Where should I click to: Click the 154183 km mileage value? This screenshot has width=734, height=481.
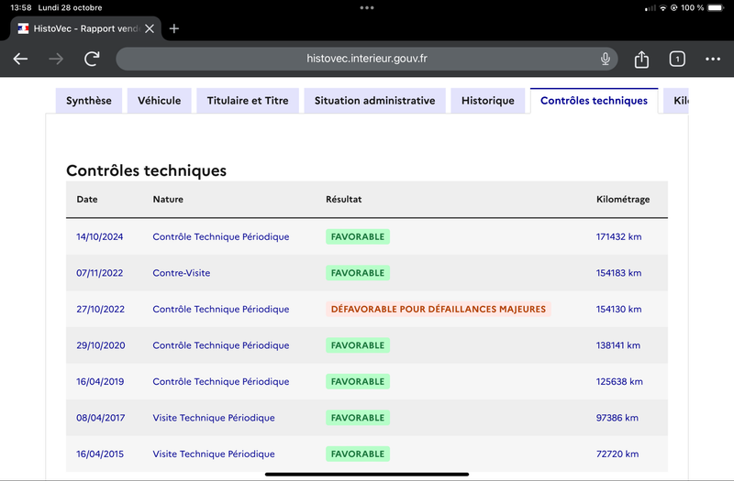618,273
